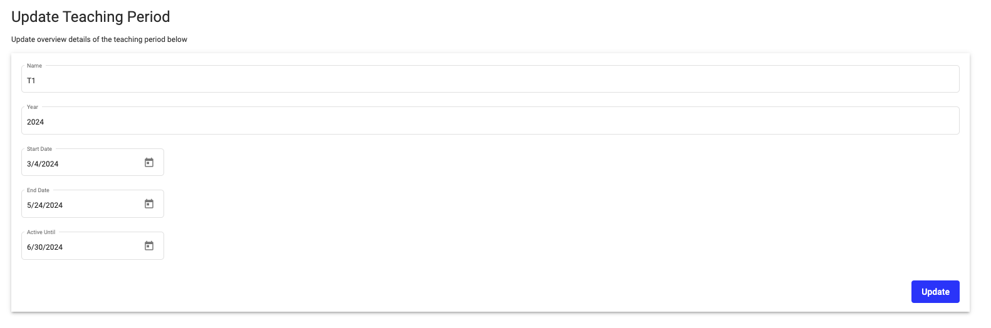Click the End Date value 5/24/2024
Image resolution: width=991 pixels, height=328 pixels.
tap(45, 205)
